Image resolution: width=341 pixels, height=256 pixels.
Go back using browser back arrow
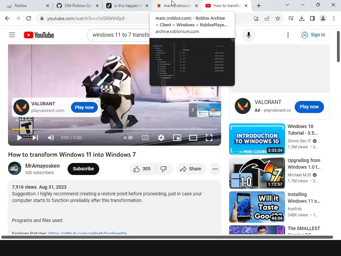(7, 18)
